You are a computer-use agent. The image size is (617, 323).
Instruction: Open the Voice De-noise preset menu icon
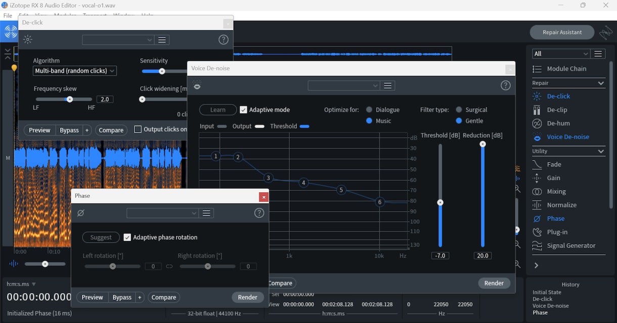pos(388,86)
